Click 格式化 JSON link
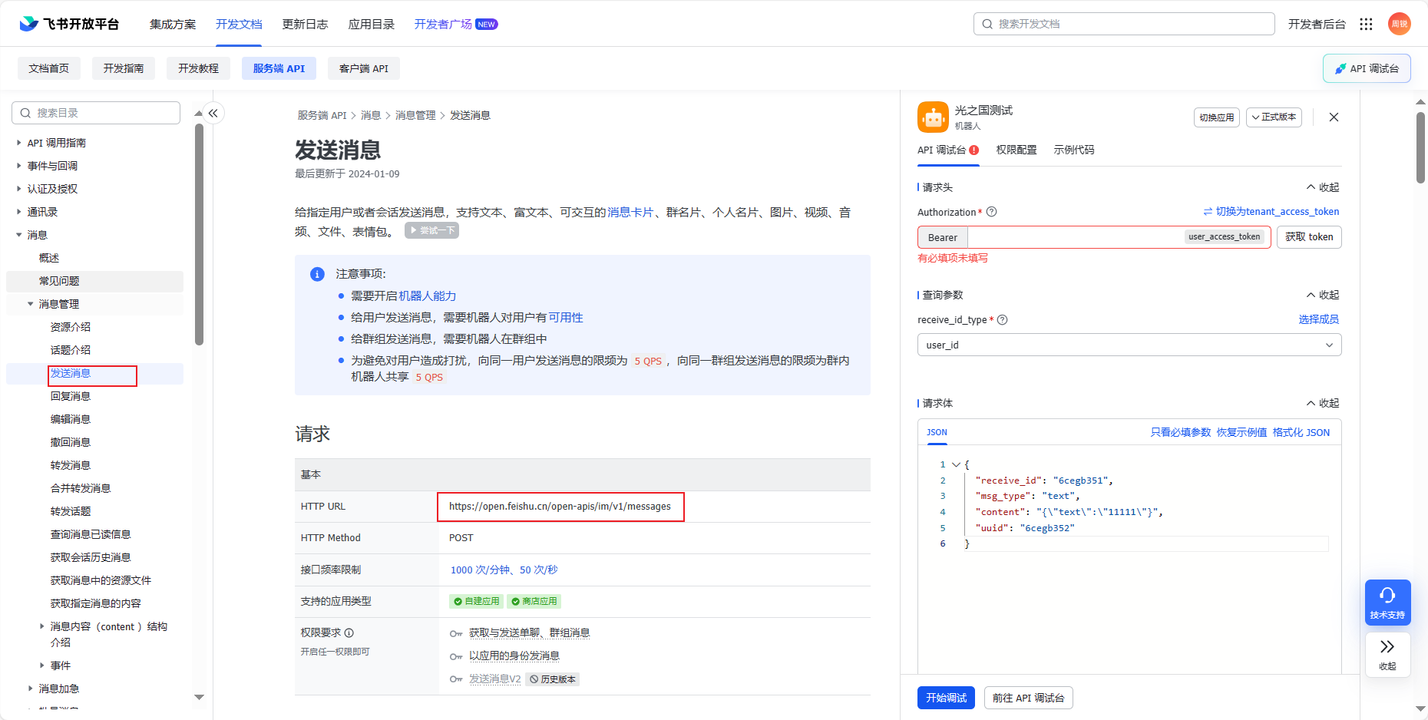Screen dimensions: 1428x720 coord(1301,432)
